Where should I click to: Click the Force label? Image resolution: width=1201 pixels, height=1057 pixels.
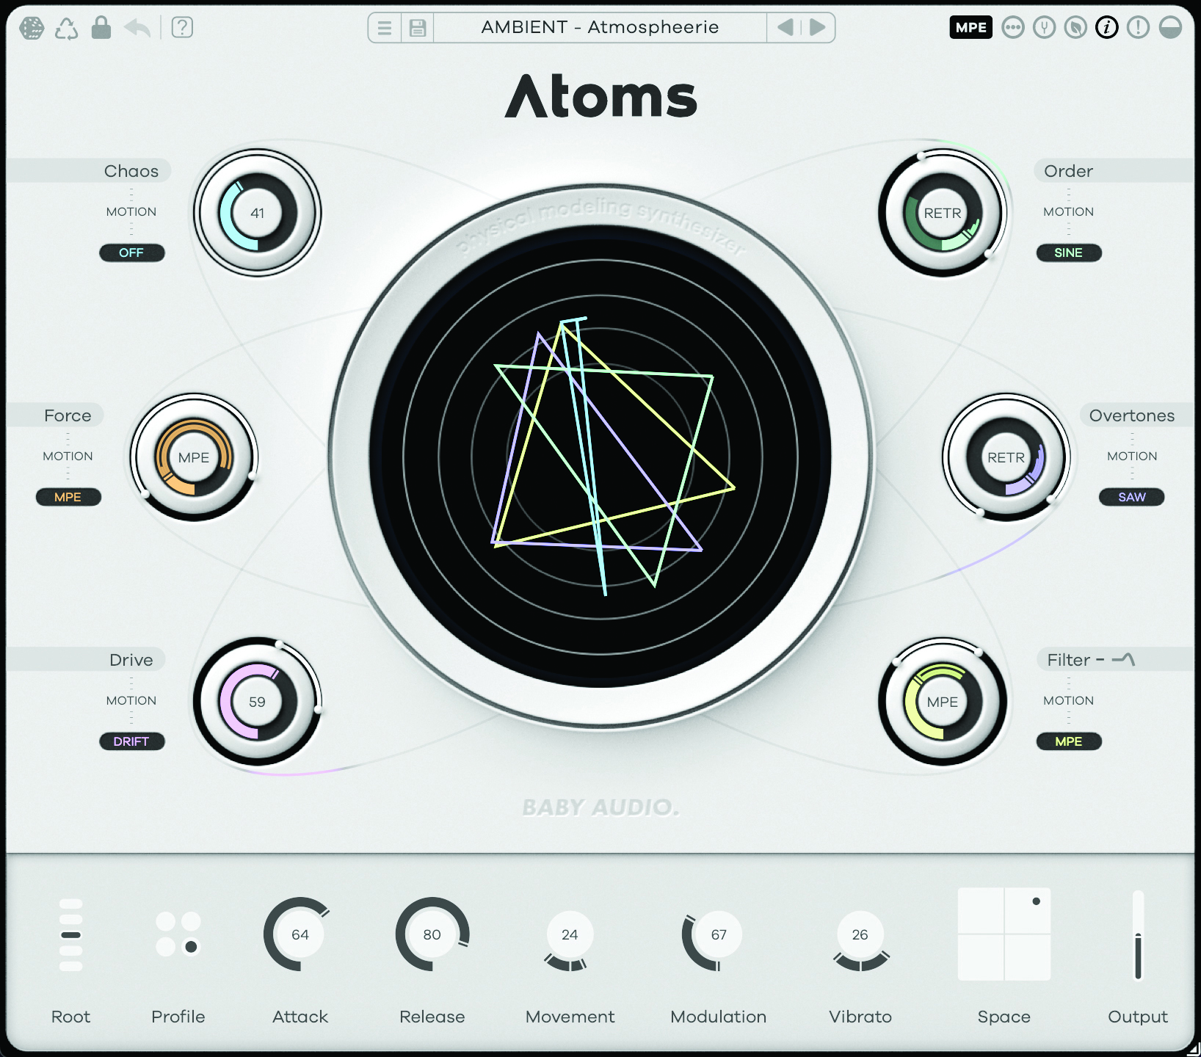(68, 415)
